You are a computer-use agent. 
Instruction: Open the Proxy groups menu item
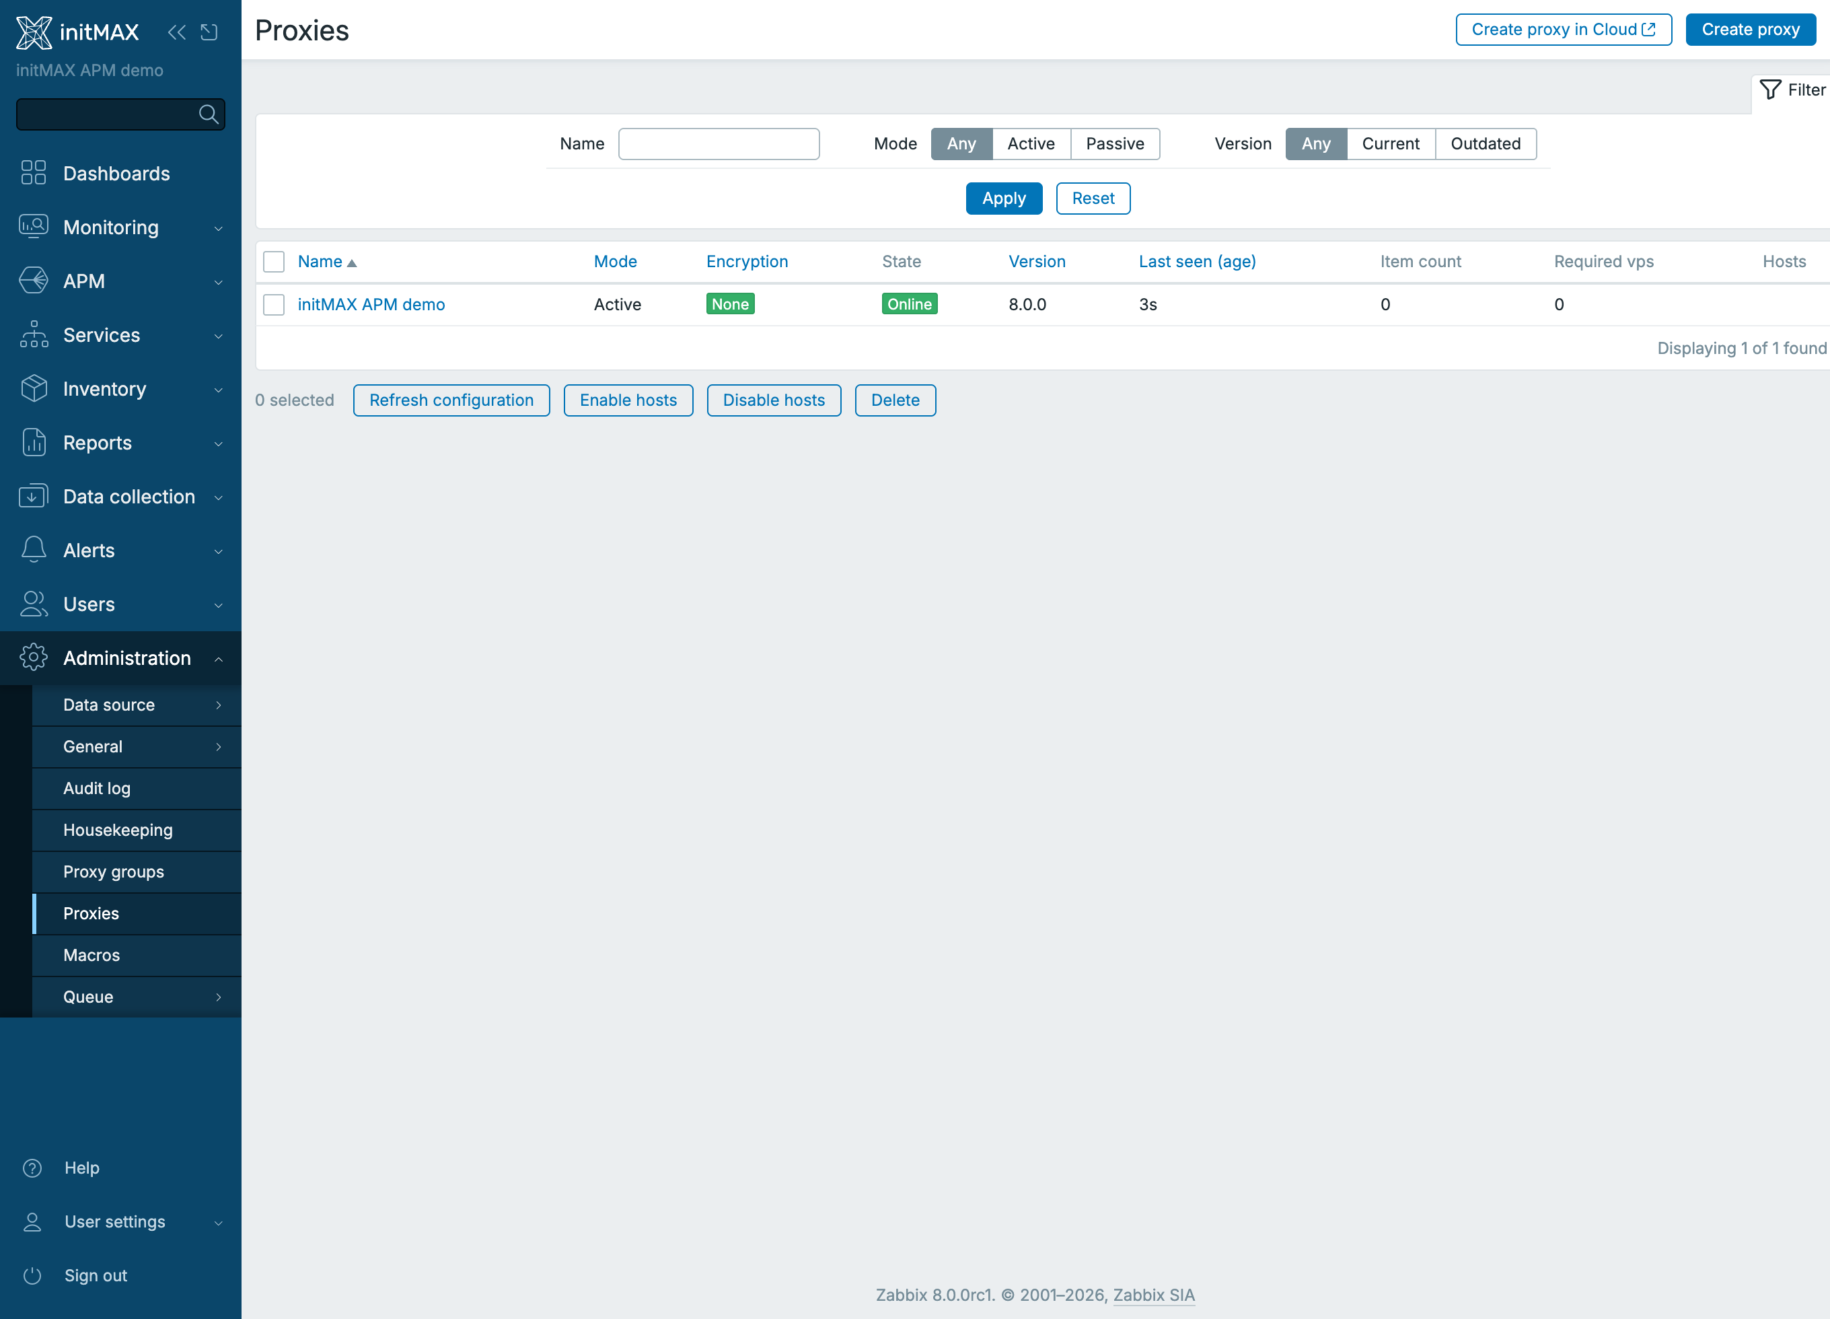137,871
